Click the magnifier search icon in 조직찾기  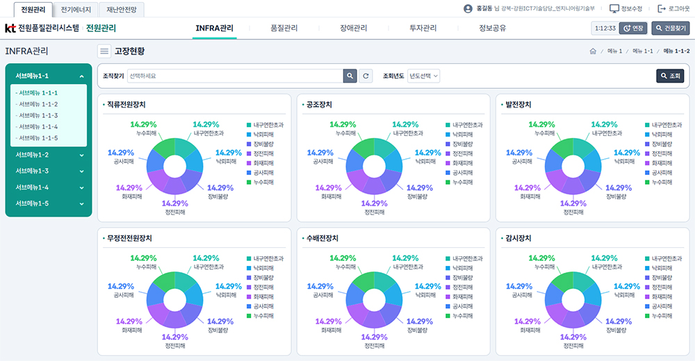coord(350,76)
